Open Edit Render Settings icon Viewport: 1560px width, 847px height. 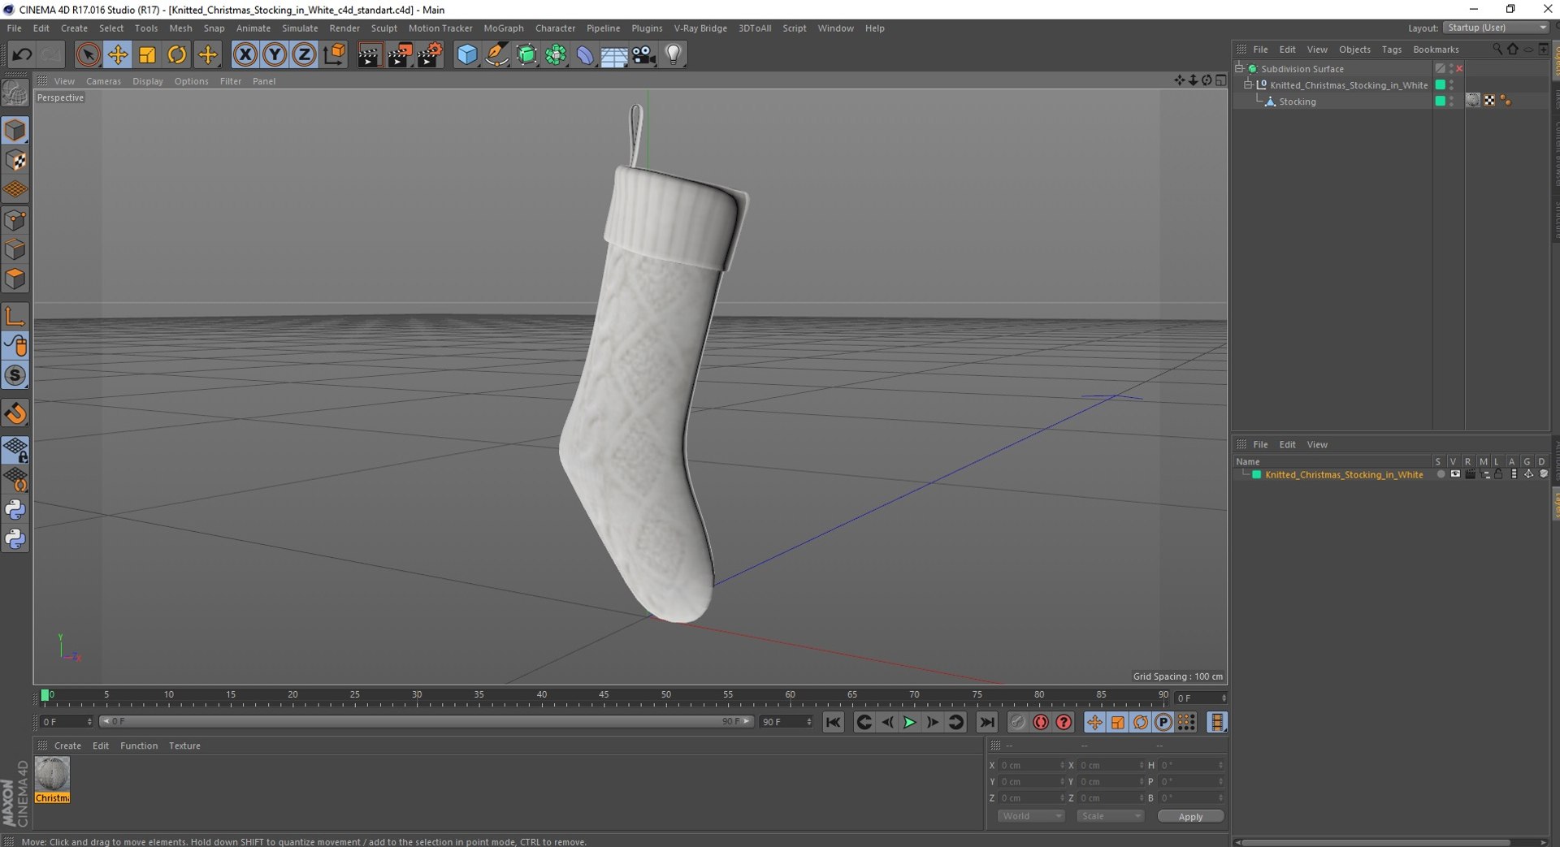[429, 55]
